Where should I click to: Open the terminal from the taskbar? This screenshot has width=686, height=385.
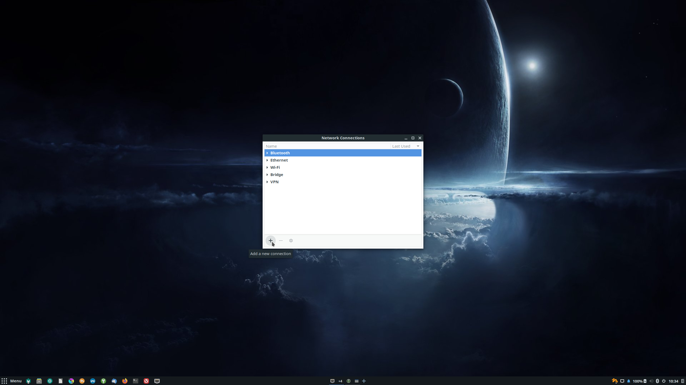pos(135,381)
